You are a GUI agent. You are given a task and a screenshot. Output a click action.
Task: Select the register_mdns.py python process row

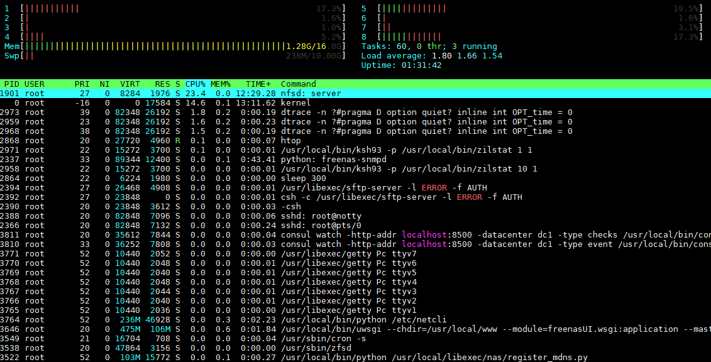[356, 358]
